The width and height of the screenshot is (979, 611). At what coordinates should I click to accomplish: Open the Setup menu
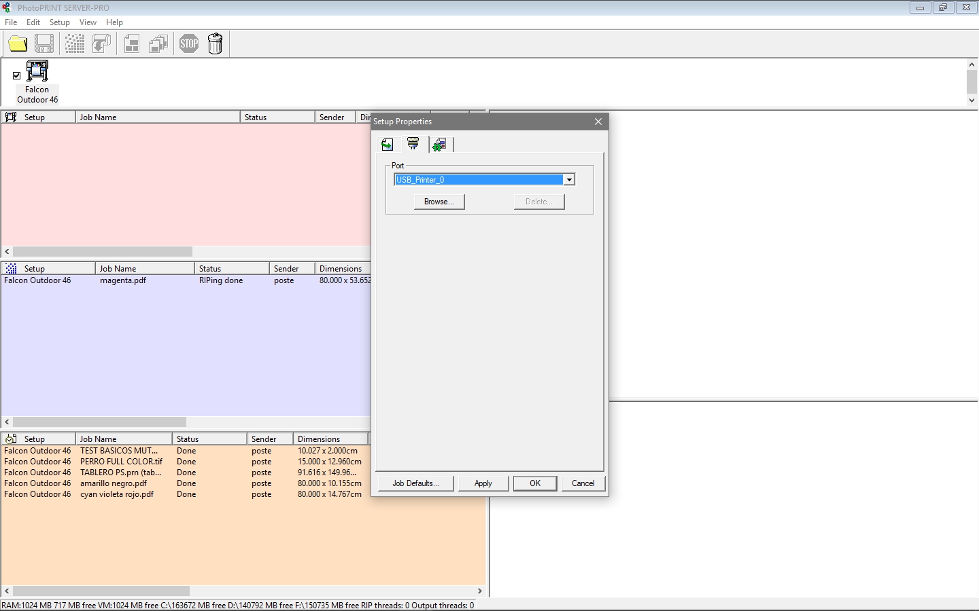pyautogui.click(x=60, y=22)
